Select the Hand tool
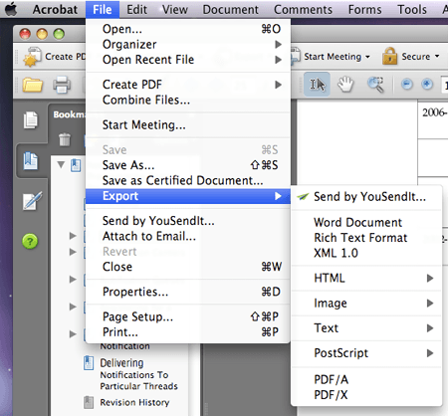Viewport: 448px width, 416px height. pyautogui.click(x=345, y=85)
